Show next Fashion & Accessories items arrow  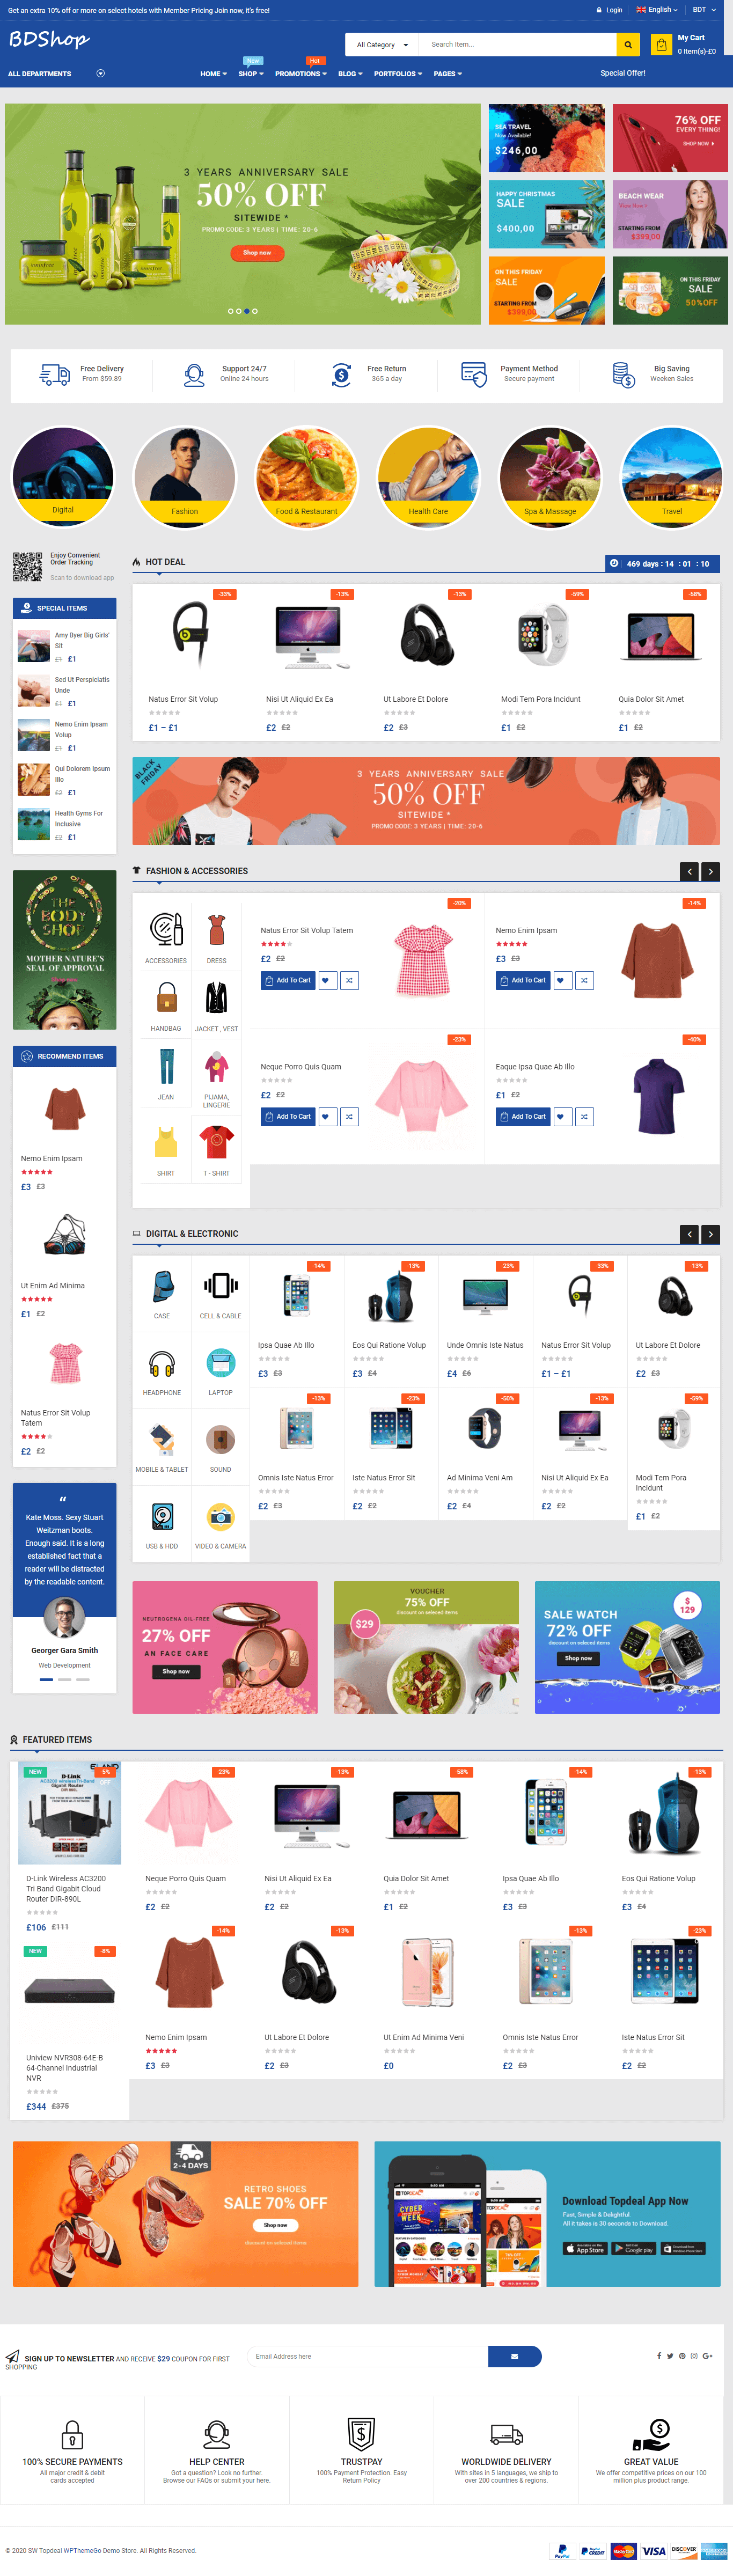[x=711, y=872]
